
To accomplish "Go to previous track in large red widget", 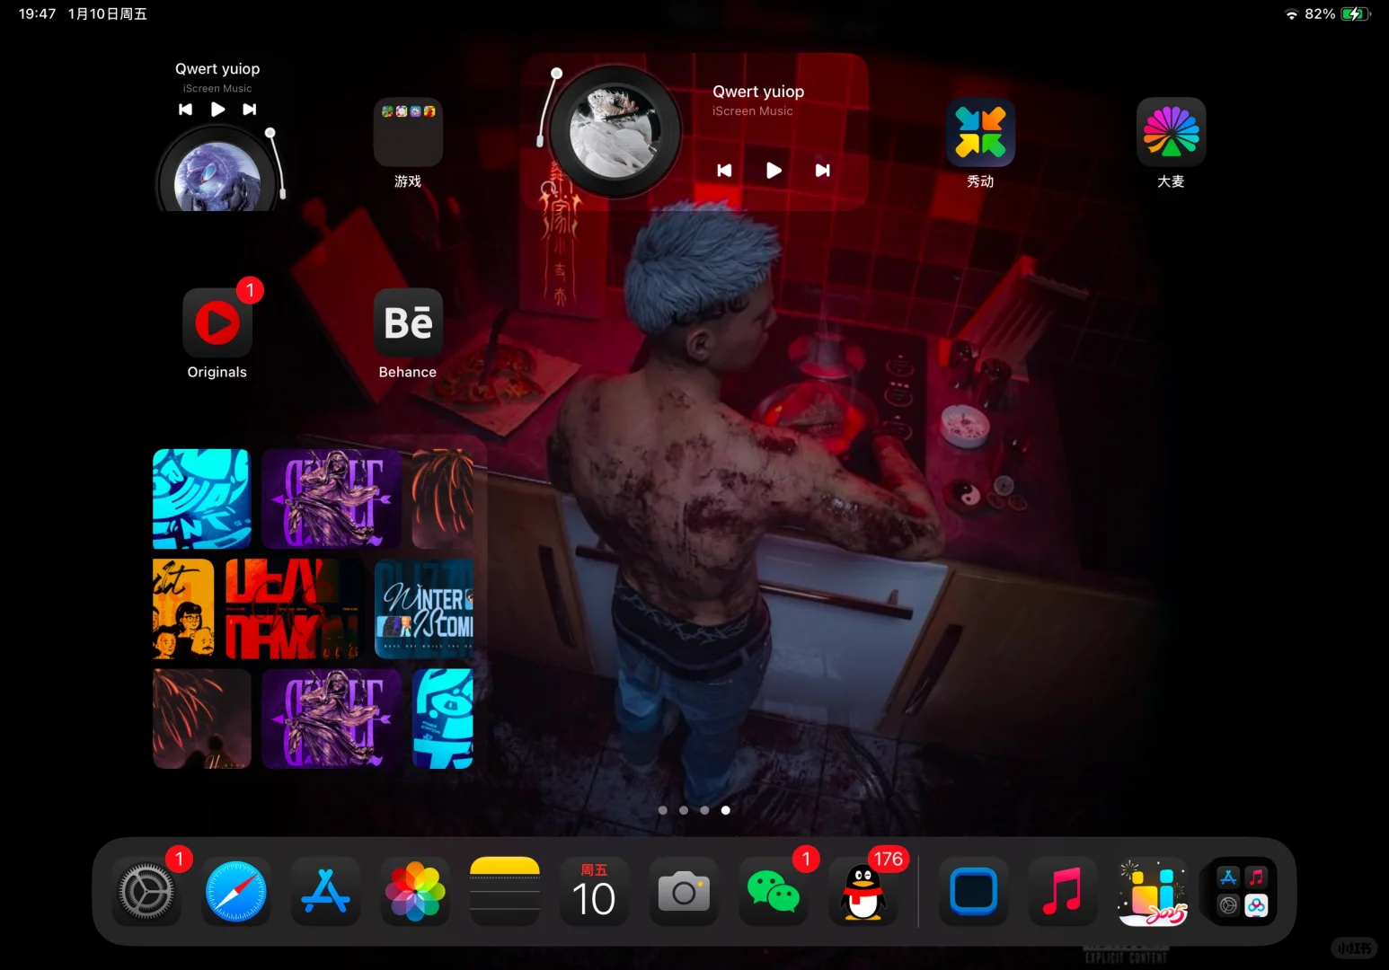I will click(724, 170).
